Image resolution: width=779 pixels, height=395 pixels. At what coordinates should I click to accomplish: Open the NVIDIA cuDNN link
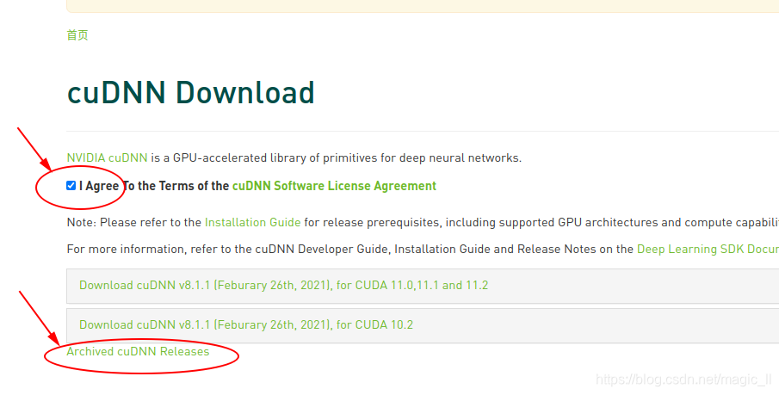click(107, 158)
